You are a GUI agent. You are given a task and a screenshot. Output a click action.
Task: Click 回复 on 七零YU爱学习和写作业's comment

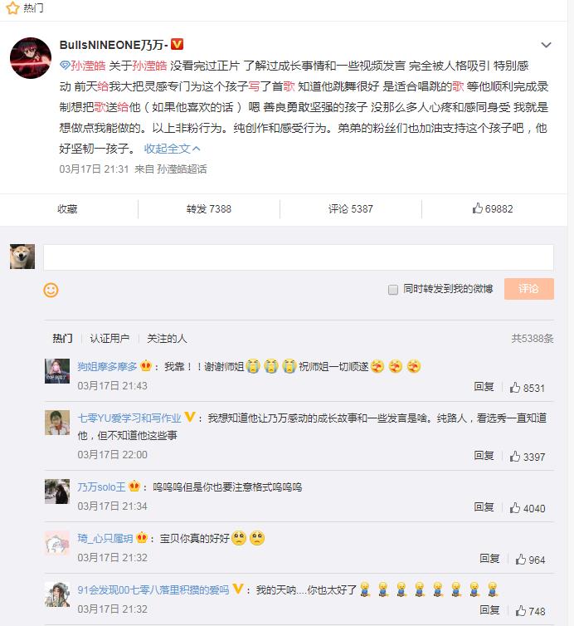[x=484, y=455]
